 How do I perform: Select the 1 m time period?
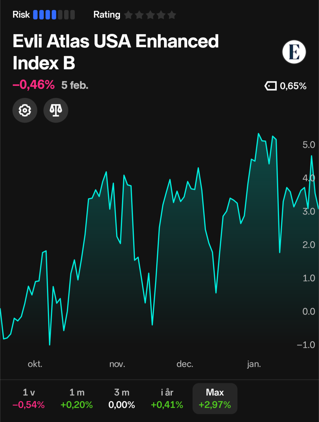pyautogui.click(x=77, y=398)
